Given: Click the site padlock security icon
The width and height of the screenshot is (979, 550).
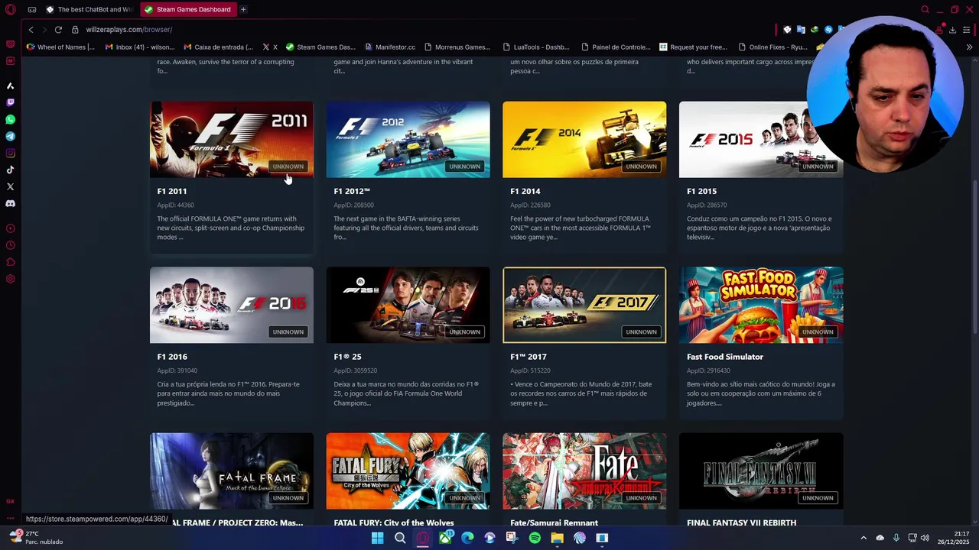Looking at the screenshot, I should click(x=75, y=29).
